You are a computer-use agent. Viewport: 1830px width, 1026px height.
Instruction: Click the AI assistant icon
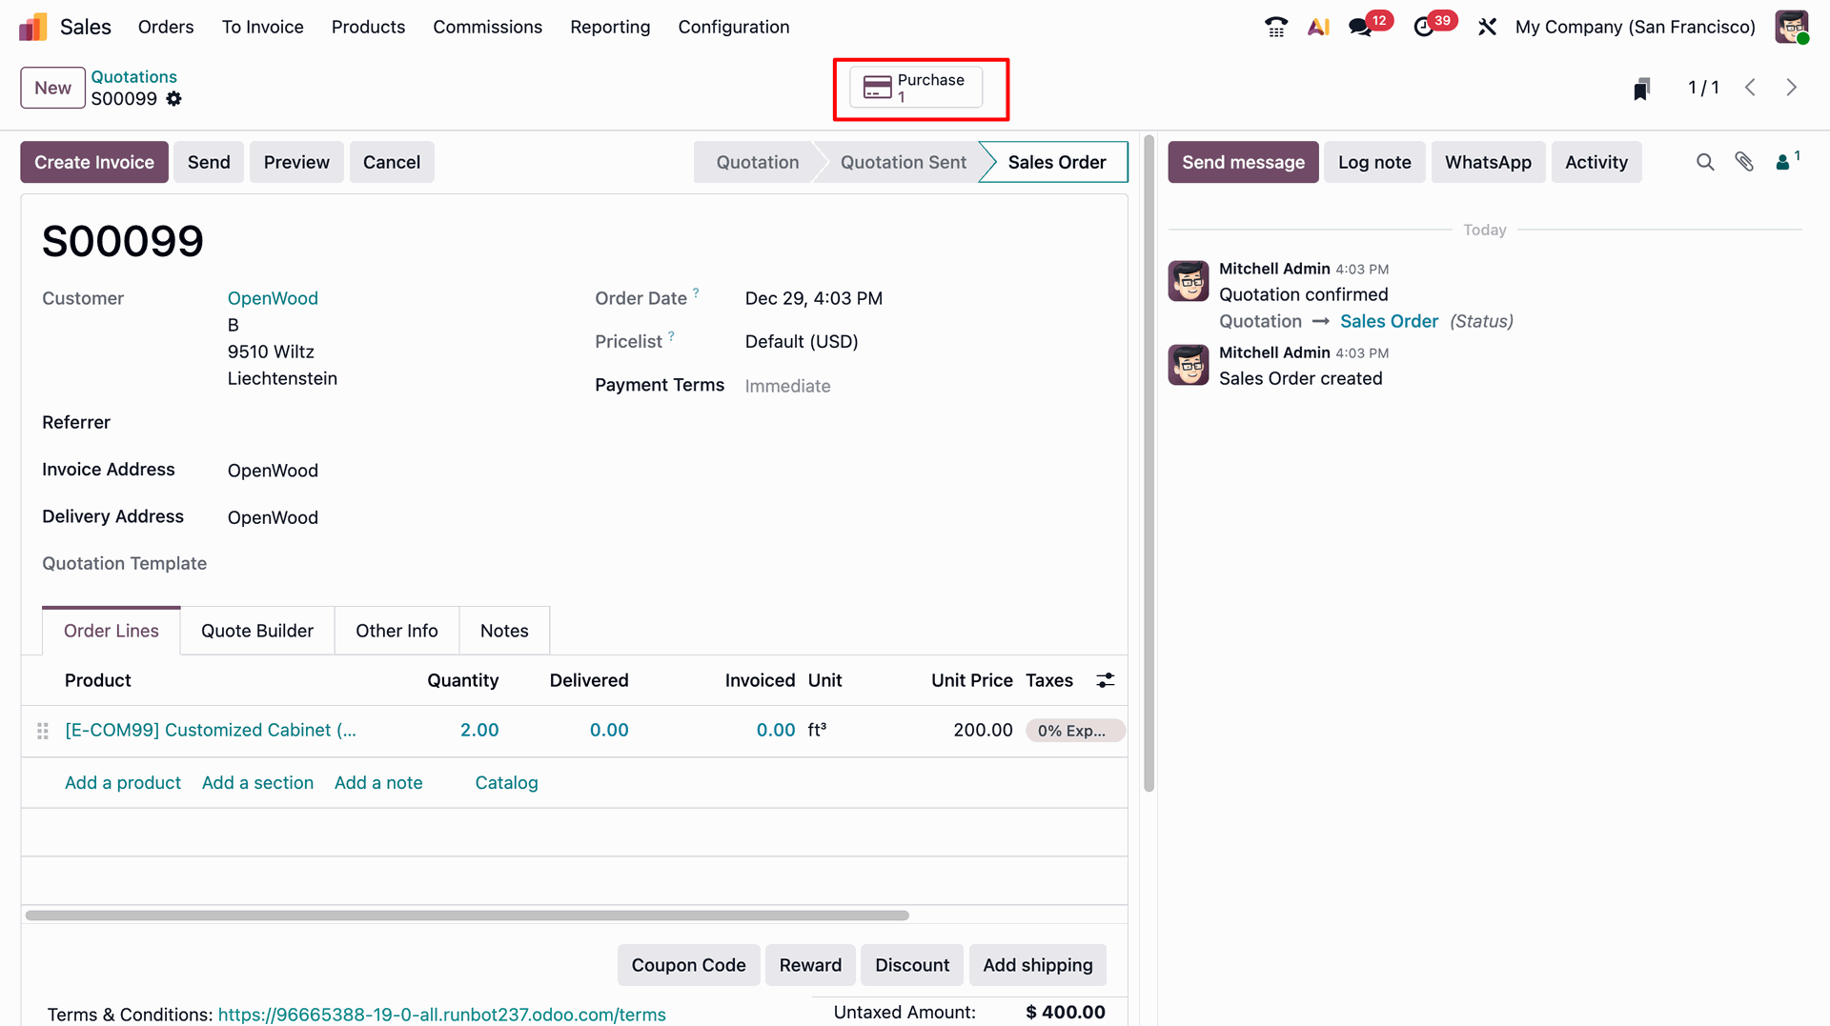(1318, 27)
